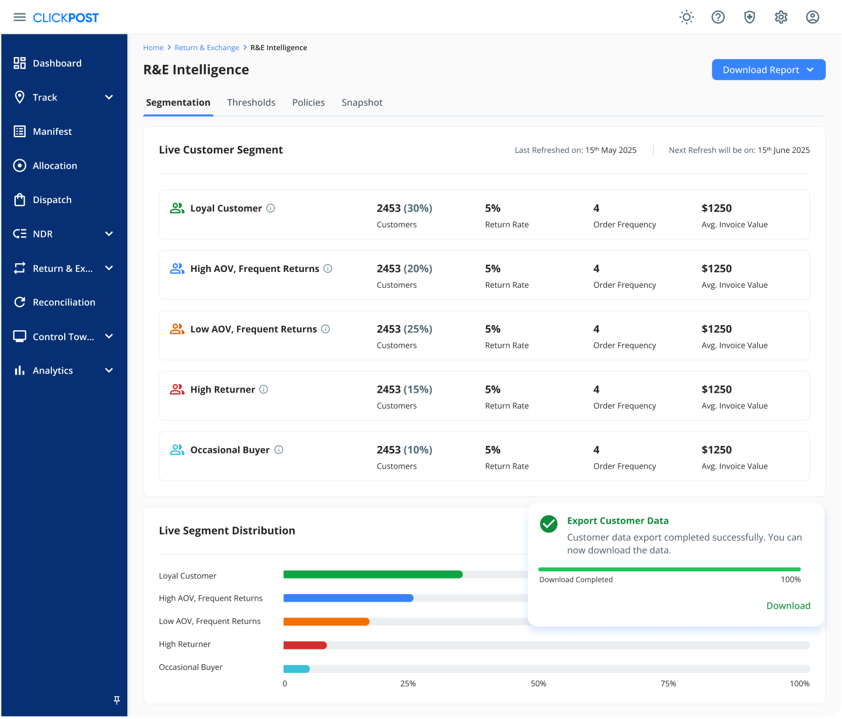Click the Download Completed progress bar
The height and width of the screenshot is (719, 842).
pyautogui.click(x=670, y=569)
